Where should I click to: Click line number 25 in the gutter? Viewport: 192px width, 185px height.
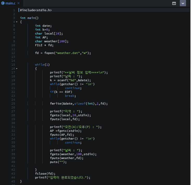tap(13, 104)
